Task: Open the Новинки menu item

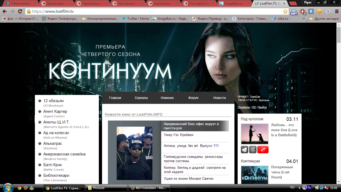Action: 167,98
